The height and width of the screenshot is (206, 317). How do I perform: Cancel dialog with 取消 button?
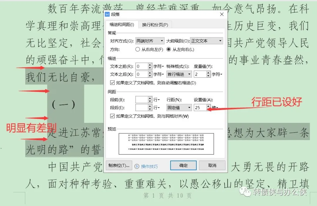pos(212,166)
